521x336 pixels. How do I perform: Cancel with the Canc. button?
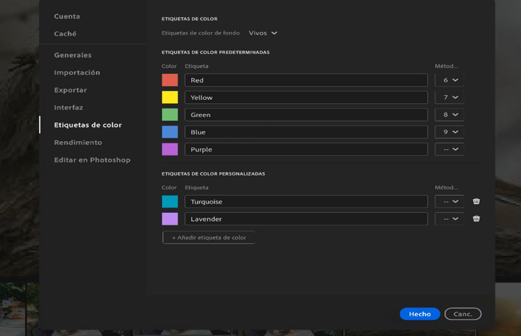(x=463, y=314)
